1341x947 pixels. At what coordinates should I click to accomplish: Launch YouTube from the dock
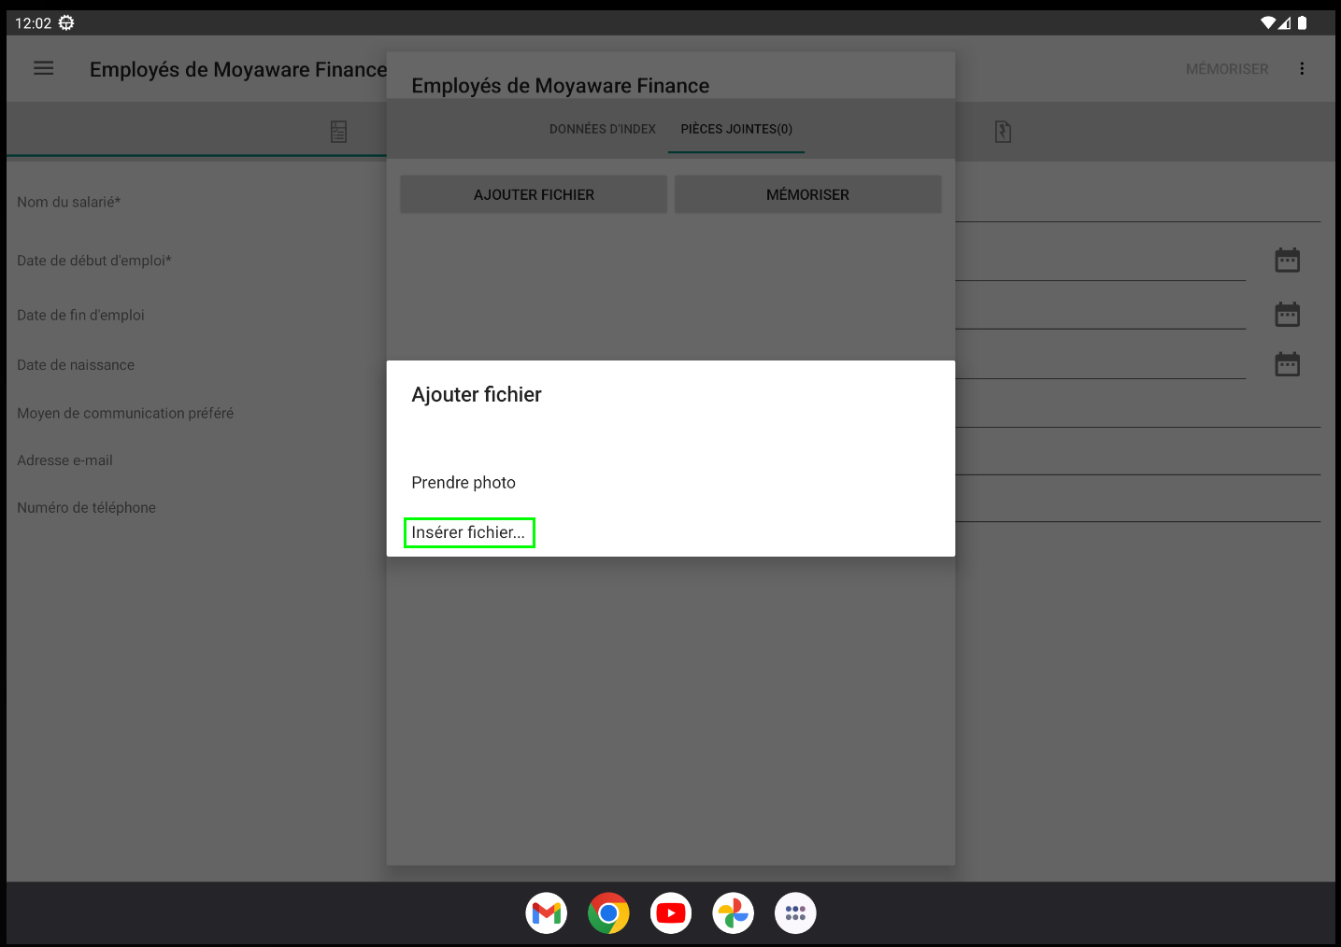tap(671, 913)
